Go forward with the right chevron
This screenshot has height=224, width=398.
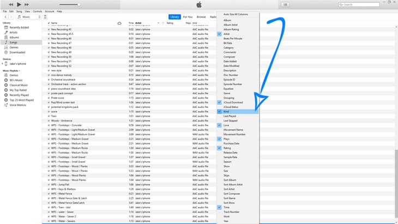click(11, 17)
